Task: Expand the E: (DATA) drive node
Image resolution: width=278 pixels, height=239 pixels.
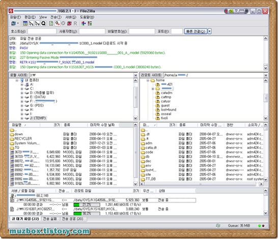Action: tap(22, 97)
